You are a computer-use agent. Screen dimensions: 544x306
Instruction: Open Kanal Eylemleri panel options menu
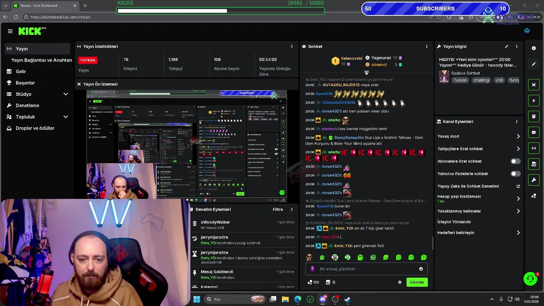(x=517, y=122)
